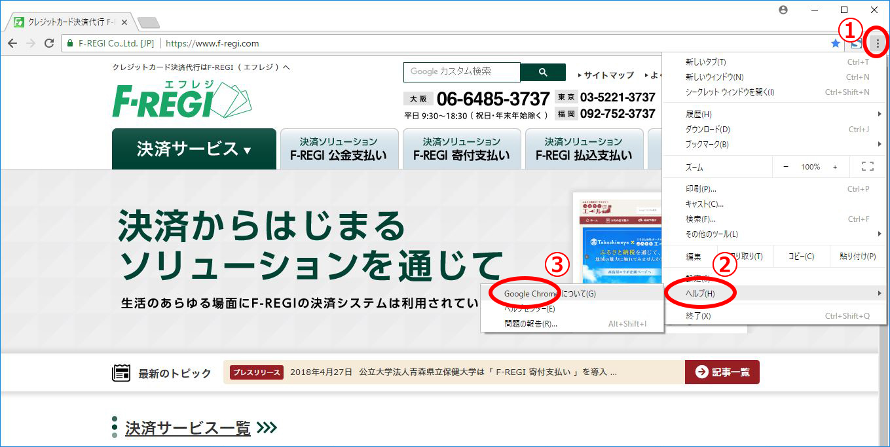Select 印刷(P)... menu item

pos(774,189)
